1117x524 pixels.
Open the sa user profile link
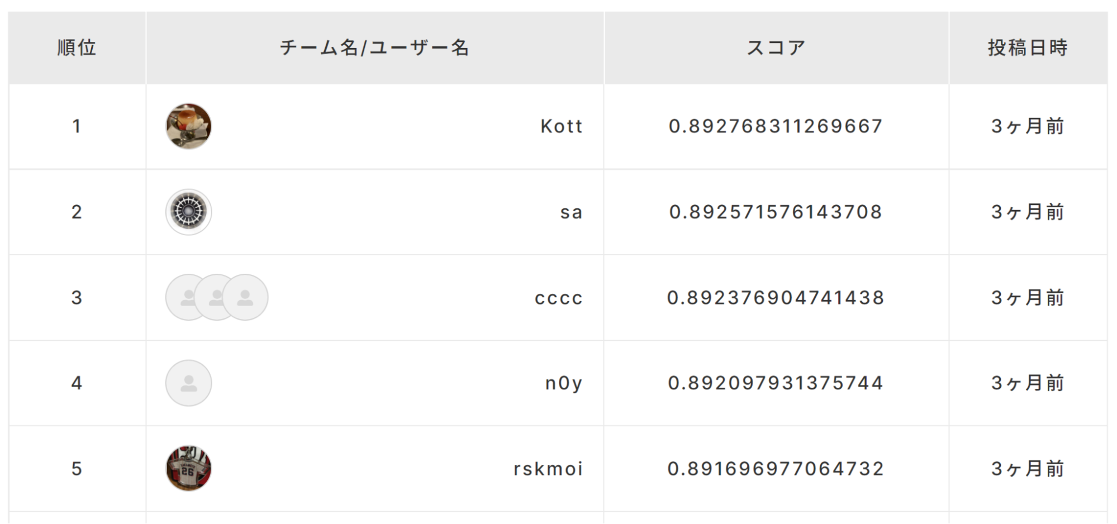(572, 212)
